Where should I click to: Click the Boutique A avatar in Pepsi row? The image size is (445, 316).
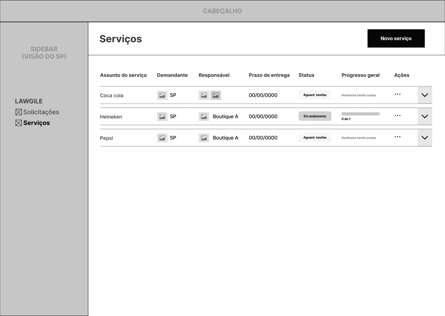[x=204, y=138]
